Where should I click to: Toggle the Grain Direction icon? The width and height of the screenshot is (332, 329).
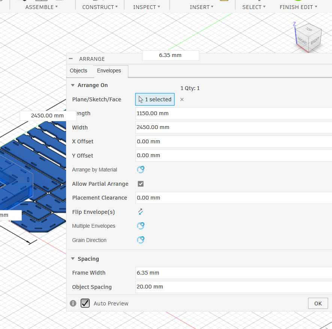141,240
